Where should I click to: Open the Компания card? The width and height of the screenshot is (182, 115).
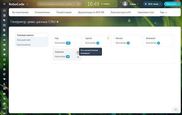[x=158, y=41]
